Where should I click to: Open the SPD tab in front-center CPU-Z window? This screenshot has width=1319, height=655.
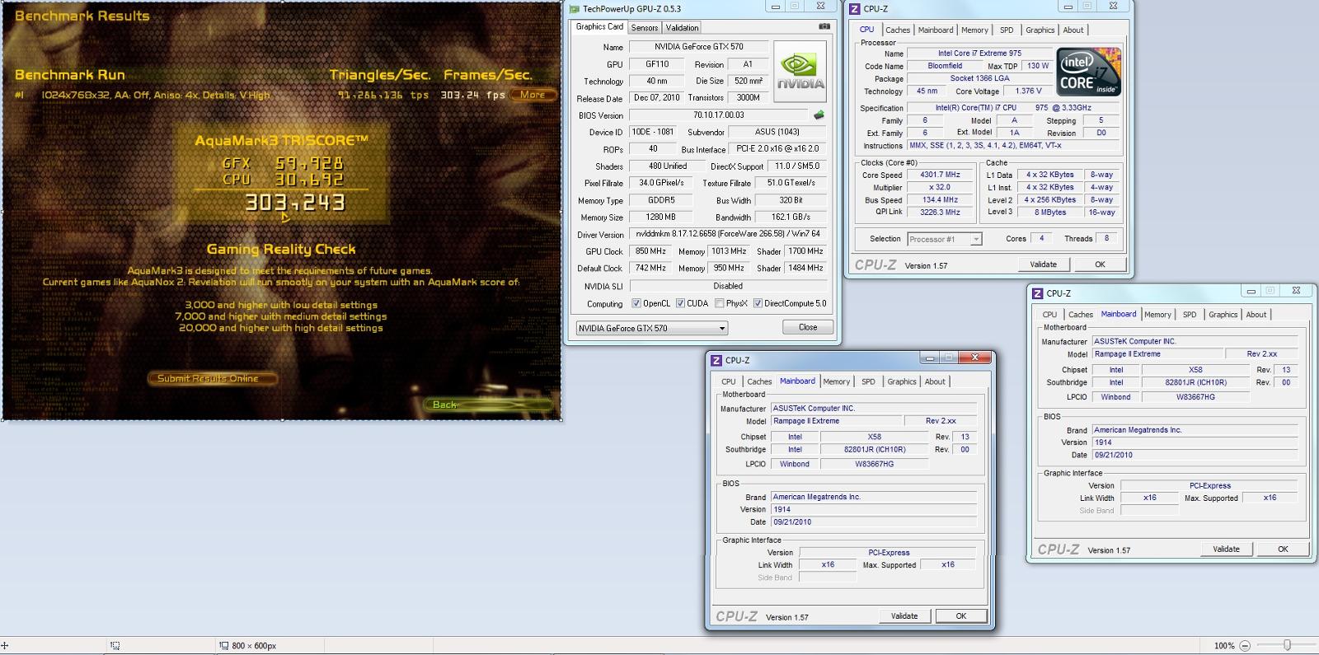click(x=868, y=381)
